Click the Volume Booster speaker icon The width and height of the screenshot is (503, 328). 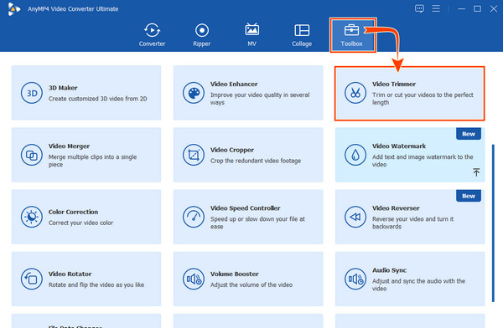[x=194, y=279]
